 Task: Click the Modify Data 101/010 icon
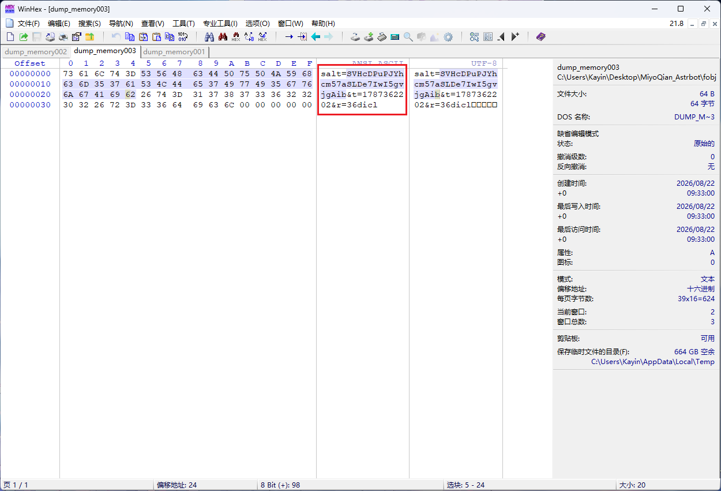(x=183, y=37)
